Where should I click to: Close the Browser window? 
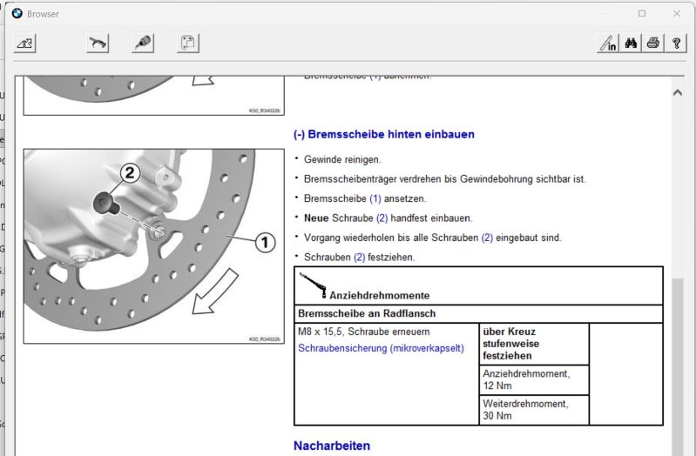coord(677,13)
